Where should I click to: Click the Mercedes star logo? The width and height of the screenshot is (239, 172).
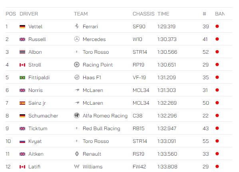77,39
